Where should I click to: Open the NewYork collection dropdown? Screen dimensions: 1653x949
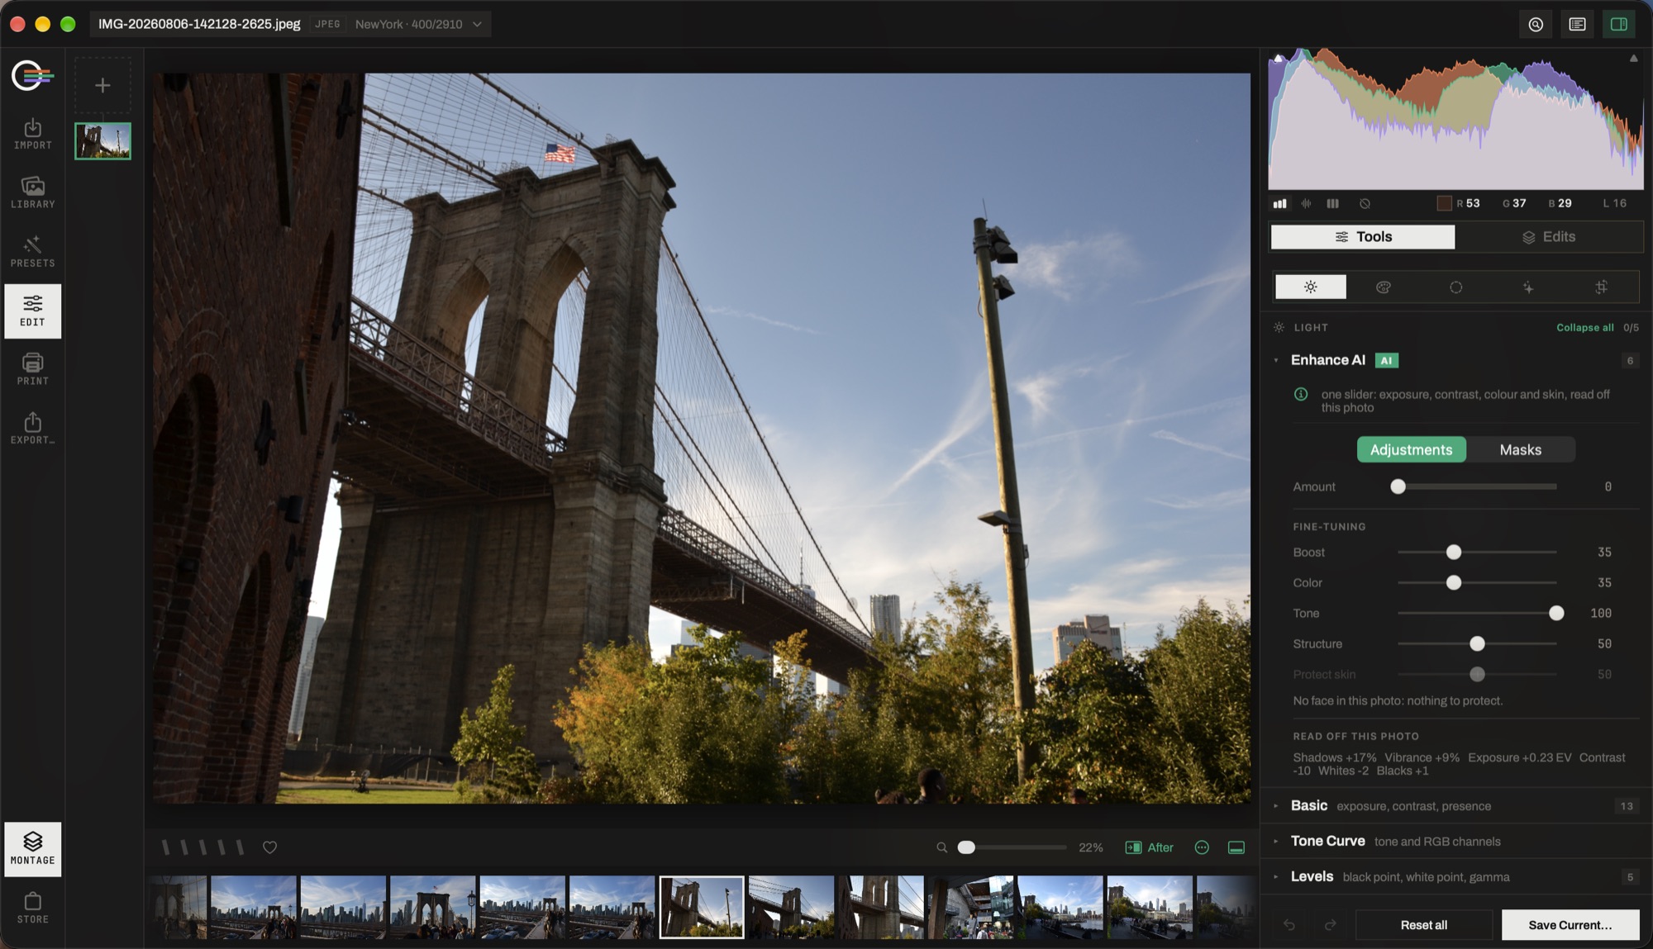point(417,25)
